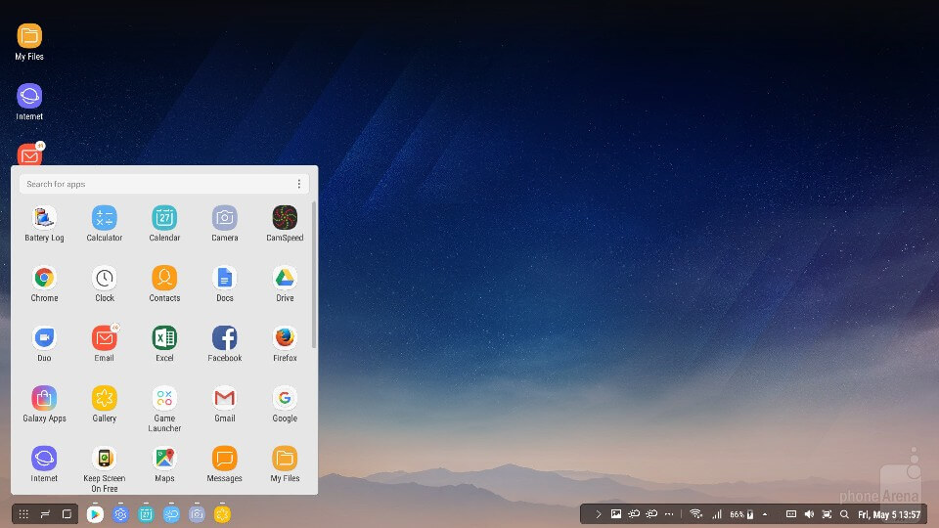The height and width of the screenshot is (528, 939).
Task: Open the Play Store from taskbar
Action: pyautogui.click(x=95, y=514)
